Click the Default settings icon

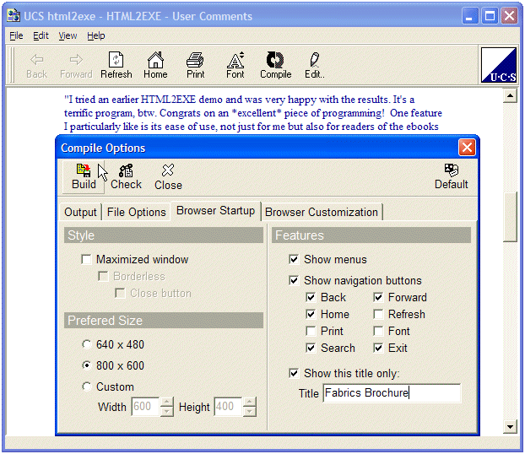point(451,170)
